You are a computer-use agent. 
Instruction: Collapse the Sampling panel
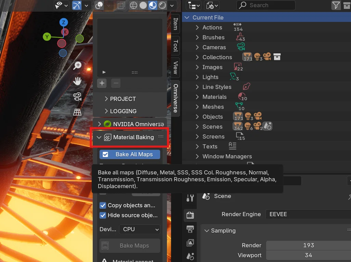click(x=207, y=231)
